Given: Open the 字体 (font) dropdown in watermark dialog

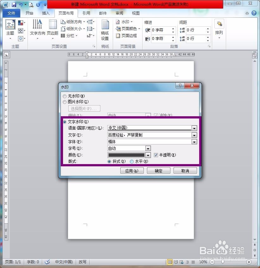Looking at the screenshot, I should [194, 142].
